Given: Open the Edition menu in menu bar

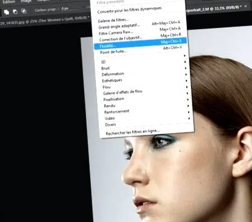Looking at the screenshot, I should 9,2.
